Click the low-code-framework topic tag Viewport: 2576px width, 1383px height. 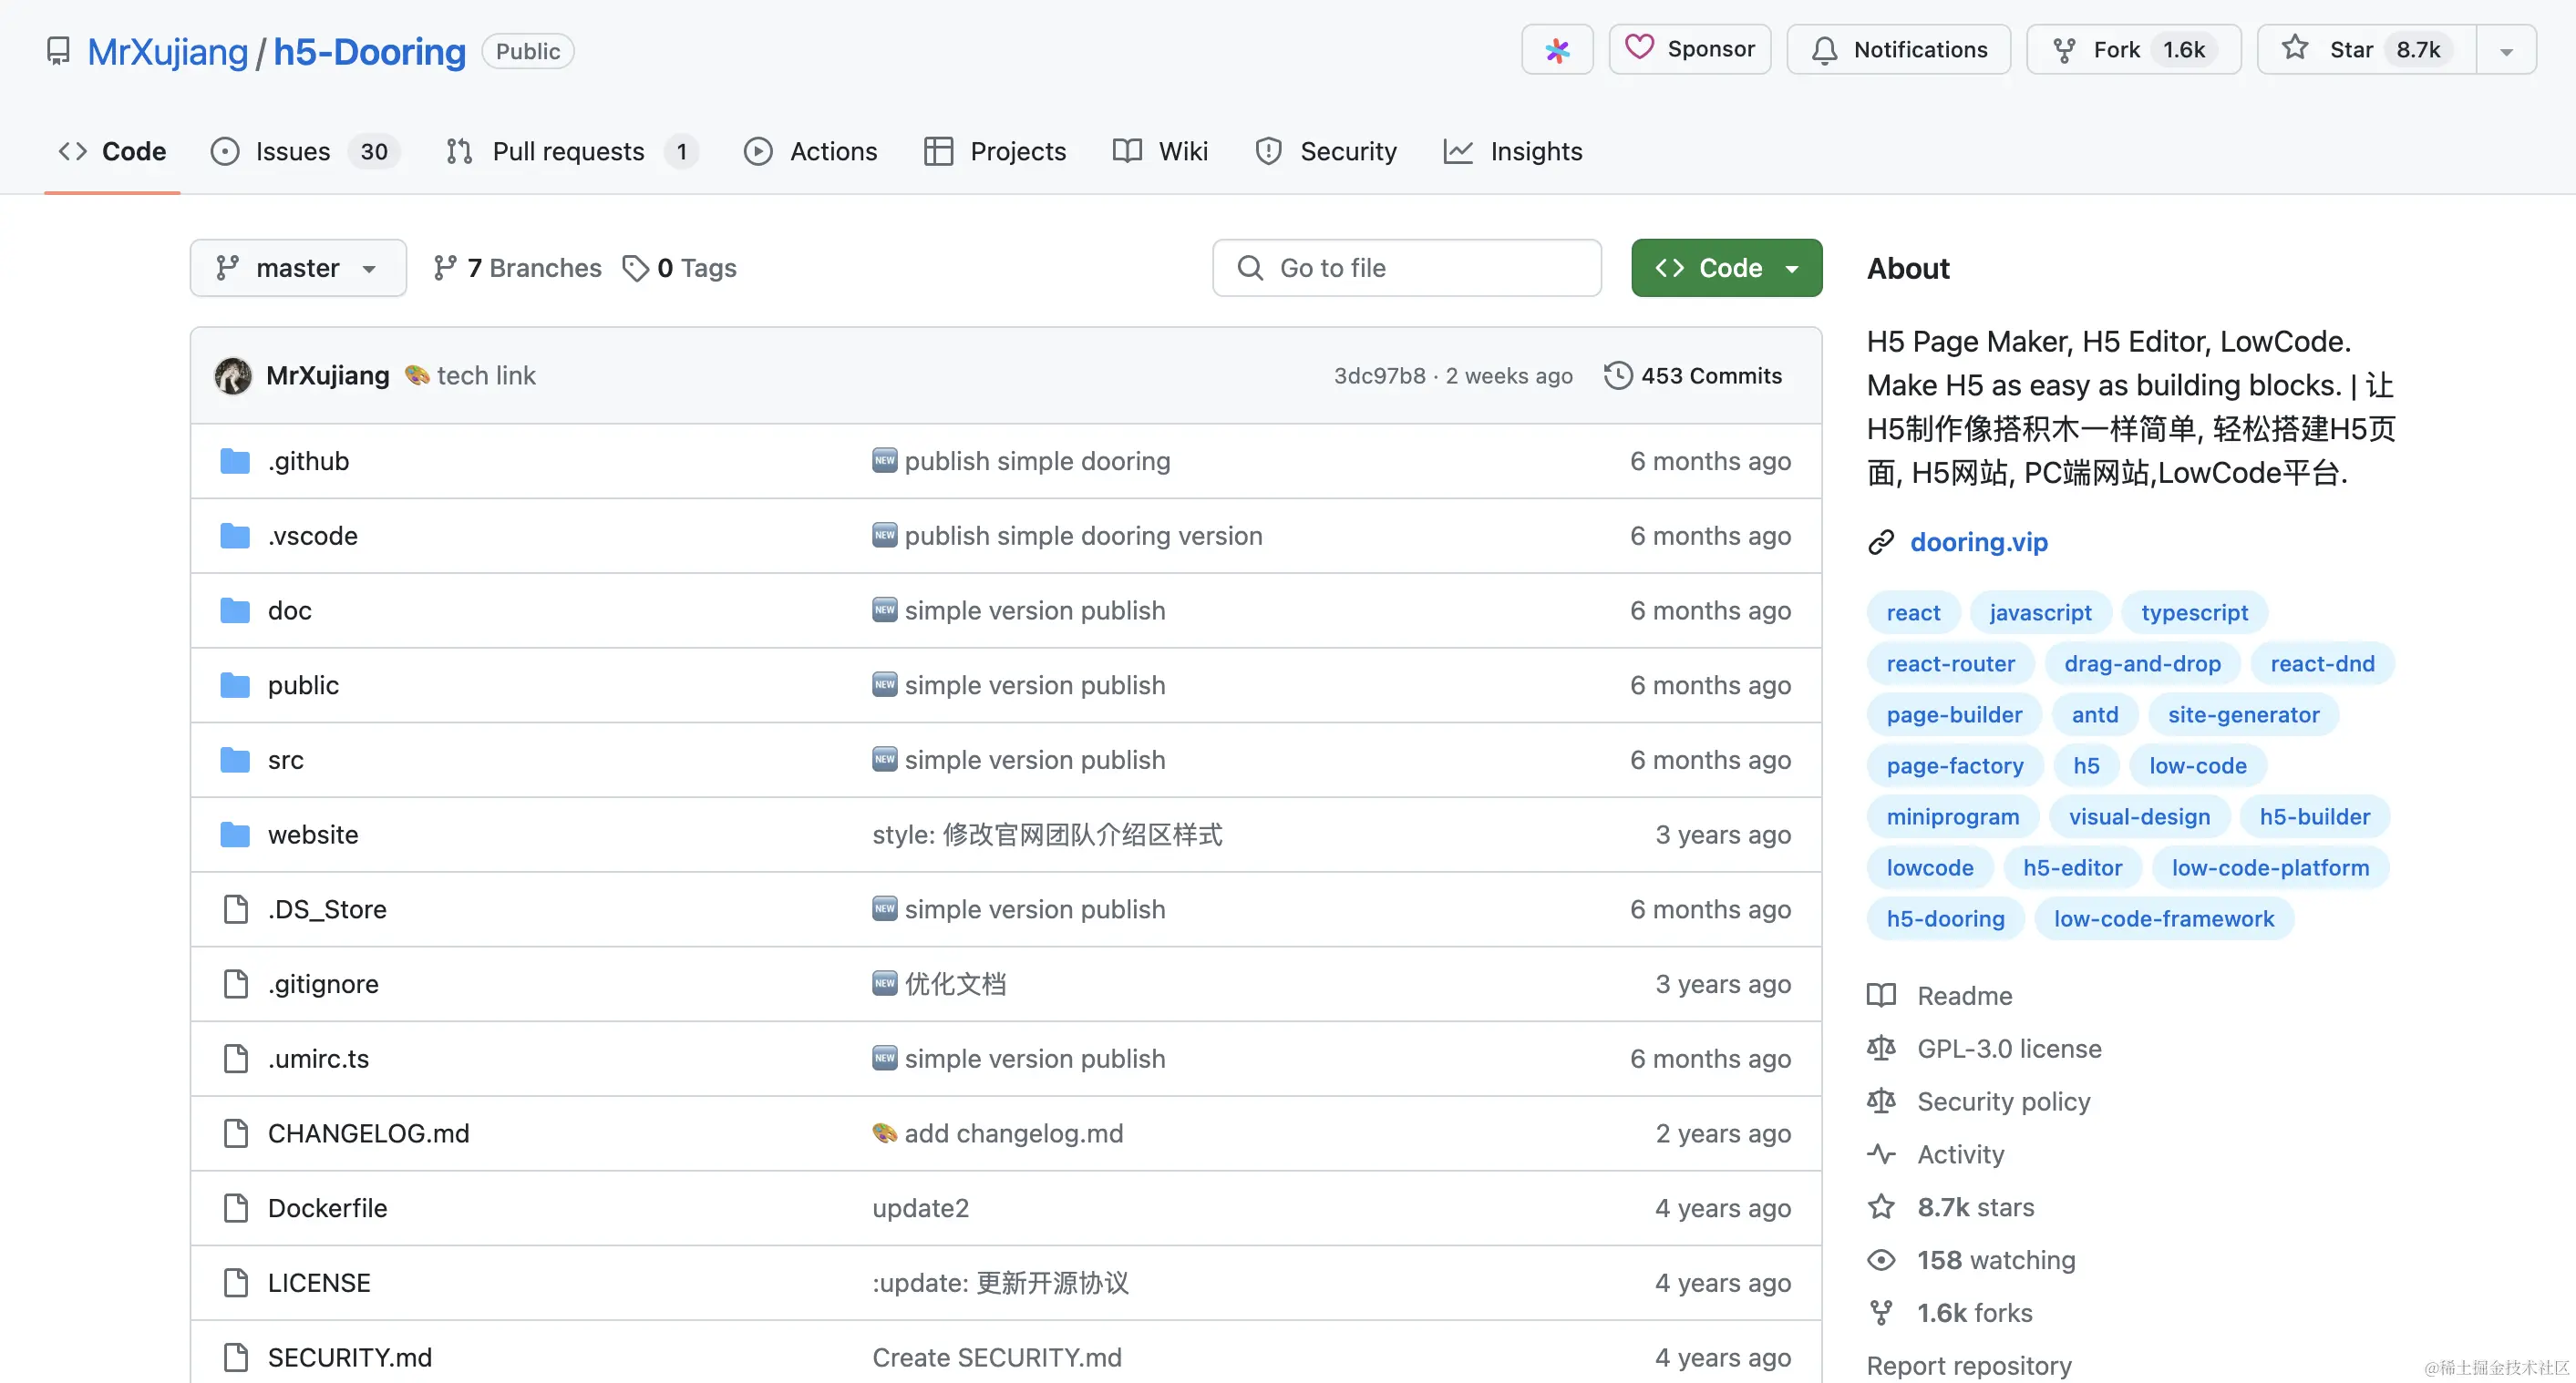pos(2164,918)
